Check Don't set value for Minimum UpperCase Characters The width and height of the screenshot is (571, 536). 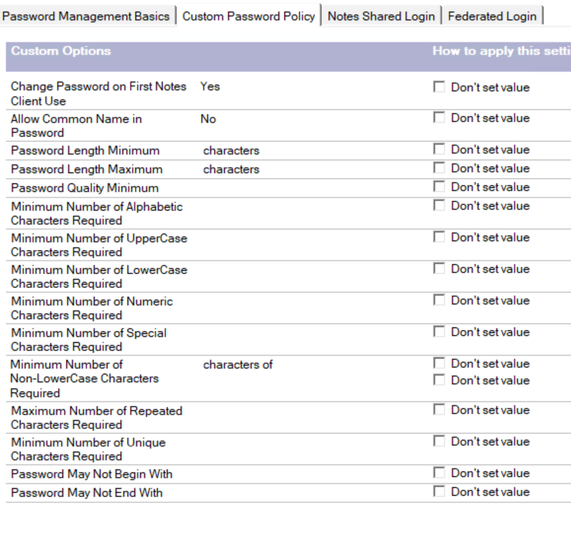pyautogui.click(x=439, y=237)
